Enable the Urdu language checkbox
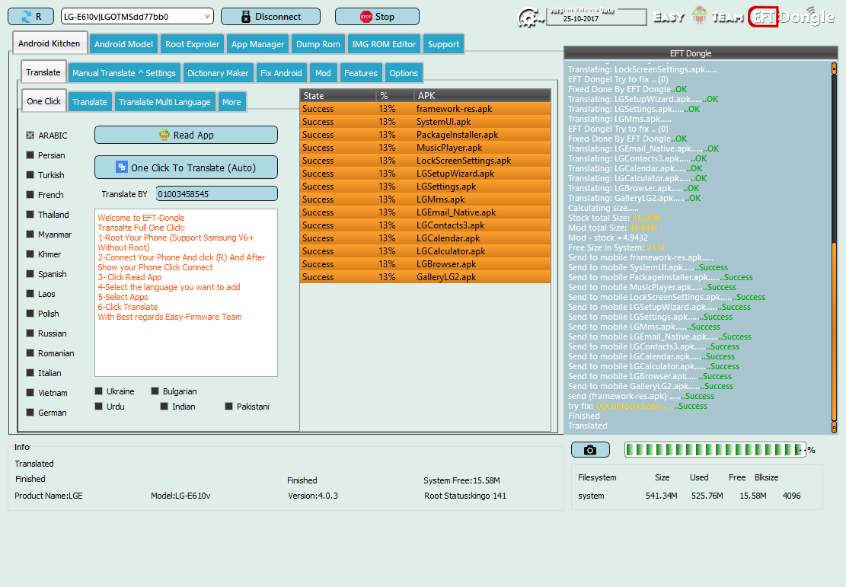The width and height of the screenshot is (846, 587). coord(99,407)
